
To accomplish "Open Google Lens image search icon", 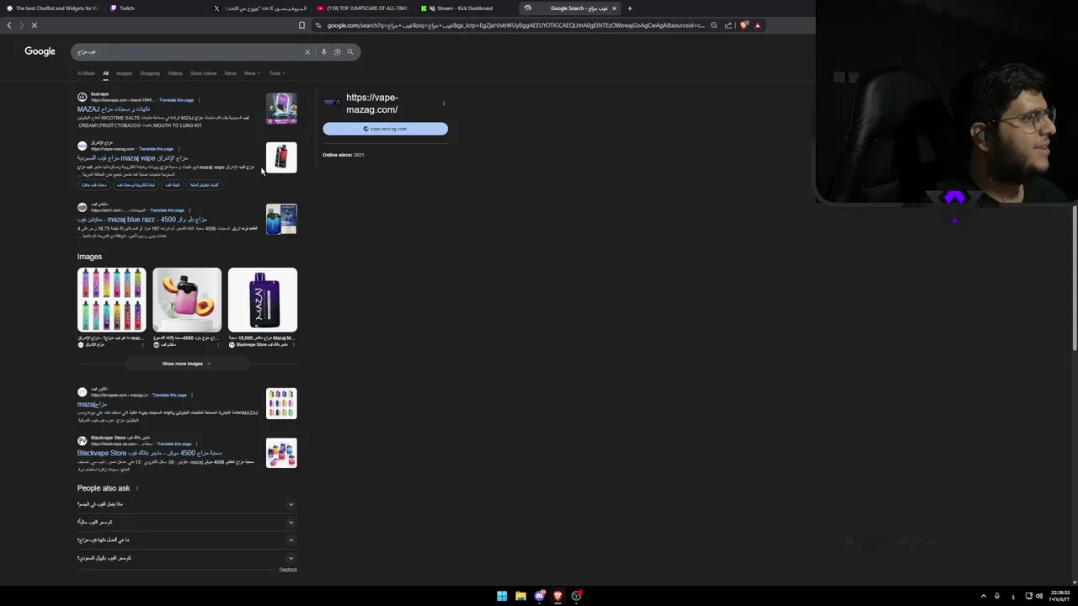I will [337, 52].
